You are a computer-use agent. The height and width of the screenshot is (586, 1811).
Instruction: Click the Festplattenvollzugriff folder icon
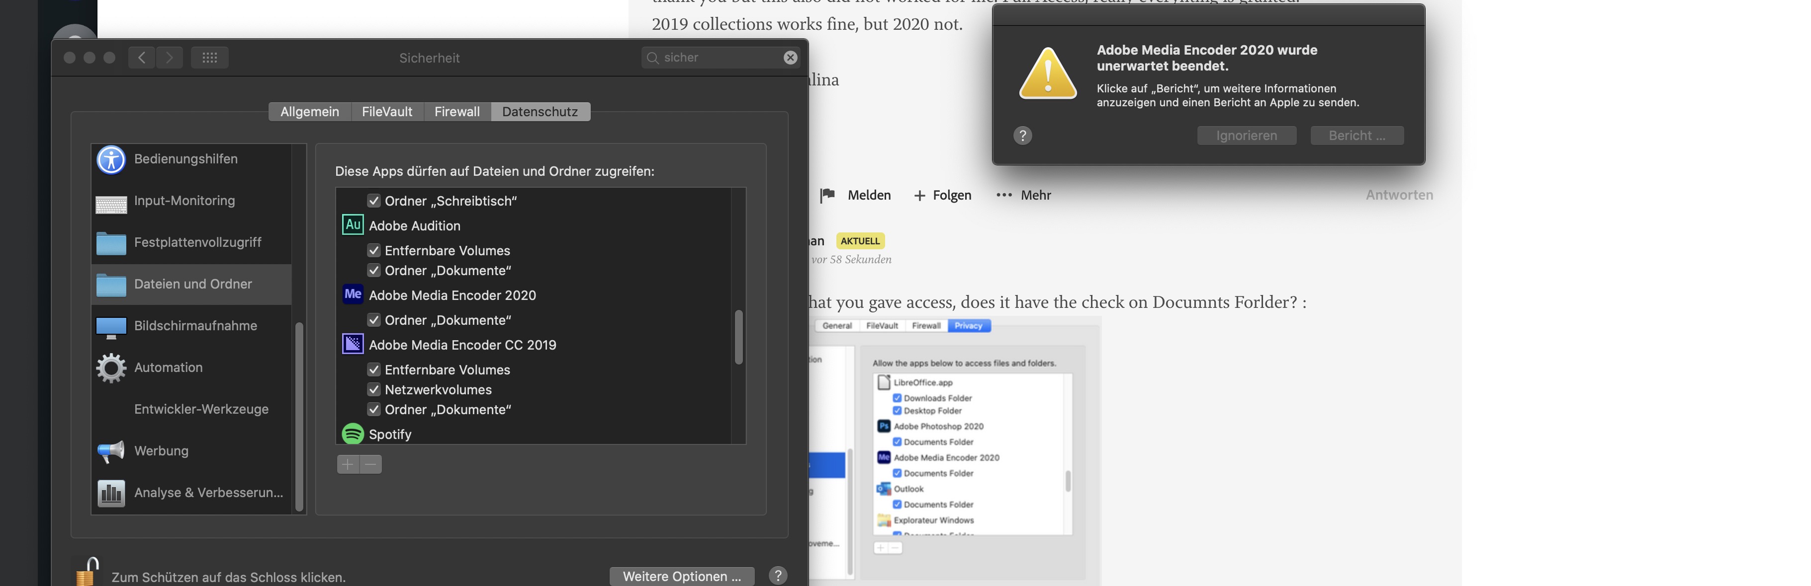(x=111, y=243)
